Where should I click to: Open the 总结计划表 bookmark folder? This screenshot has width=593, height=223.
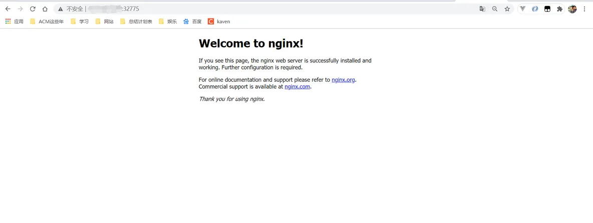(x=136, y=22)
